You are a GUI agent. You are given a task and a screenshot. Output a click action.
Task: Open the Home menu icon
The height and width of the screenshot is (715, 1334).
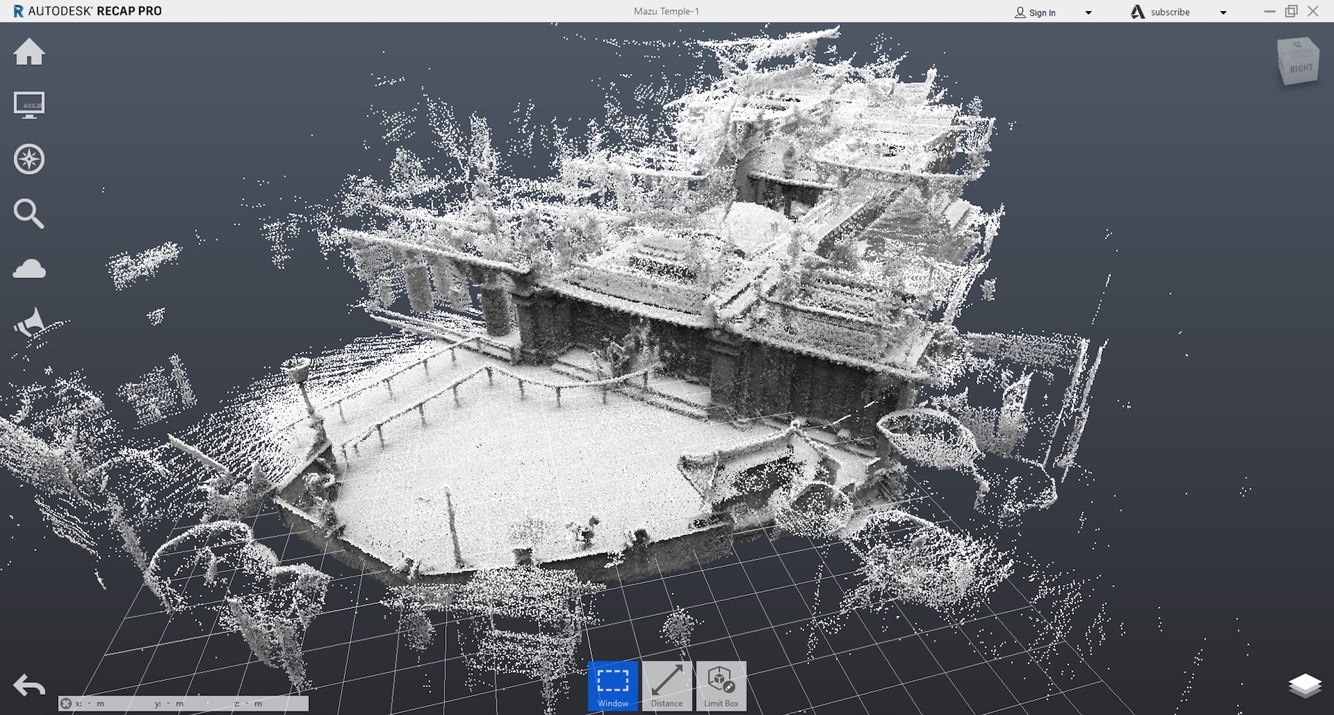pos(29,52)
